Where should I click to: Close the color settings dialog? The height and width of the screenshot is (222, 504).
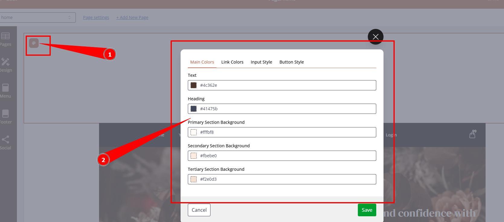tap(375, 37)
